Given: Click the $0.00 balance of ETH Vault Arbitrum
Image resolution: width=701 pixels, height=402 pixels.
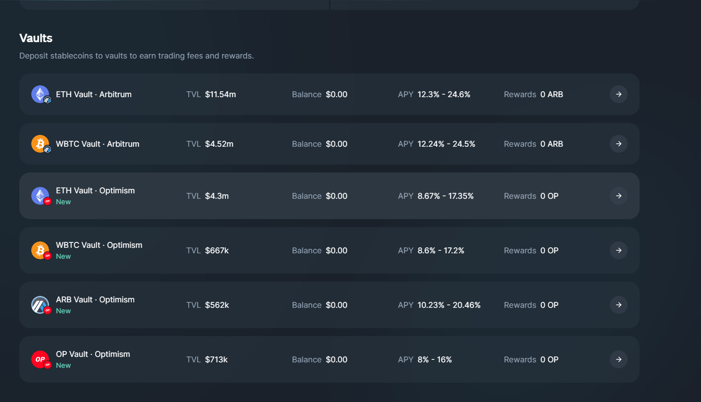Looking at the screenshot, I should [336, 94].
